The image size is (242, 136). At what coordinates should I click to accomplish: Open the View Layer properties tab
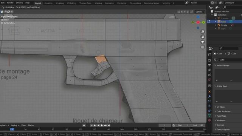click(209, 70)
